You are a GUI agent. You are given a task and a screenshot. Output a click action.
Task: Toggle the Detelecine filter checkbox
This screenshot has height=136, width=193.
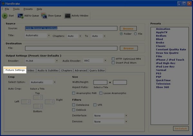pos(74,105)
